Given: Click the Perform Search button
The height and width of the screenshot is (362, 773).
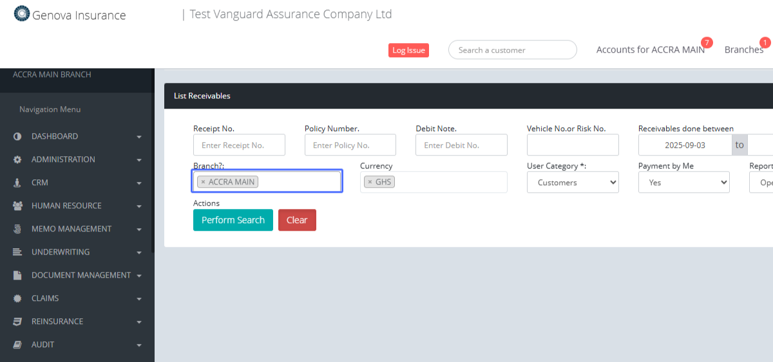Looking at the screenshot, I should 233,220.
